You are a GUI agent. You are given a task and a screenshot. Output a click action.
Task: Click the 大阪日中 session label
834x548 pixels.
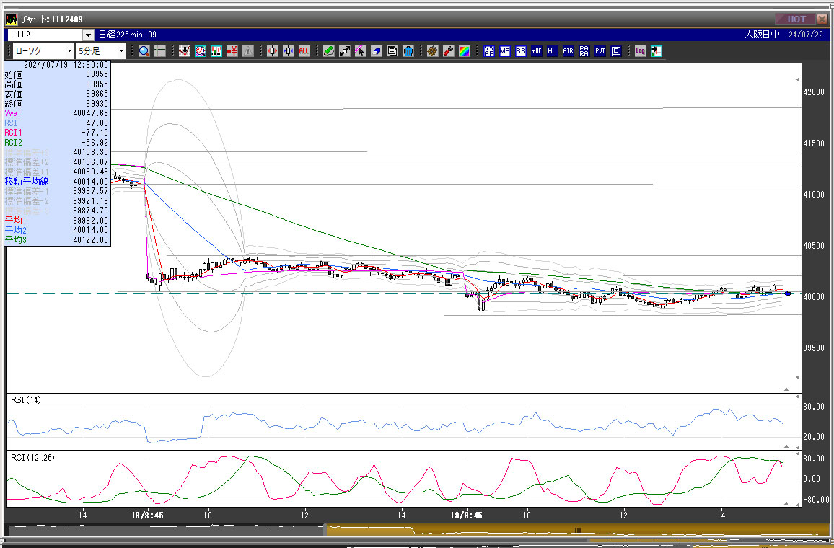pos(762,35)
